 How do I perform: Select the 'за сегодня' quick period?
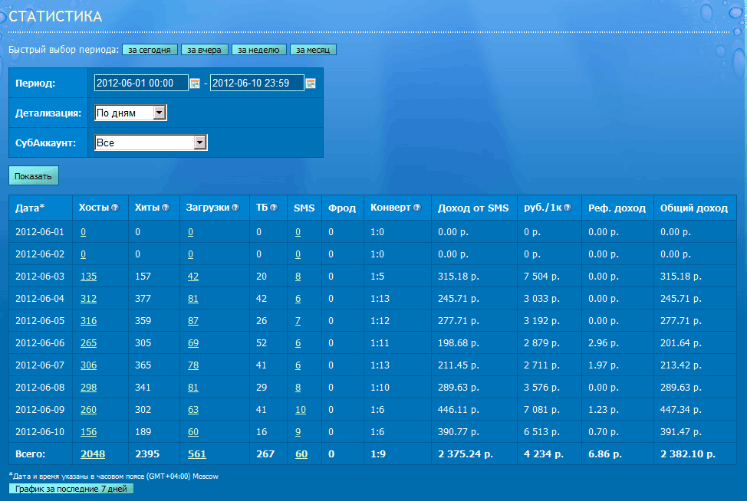point(150,50)
